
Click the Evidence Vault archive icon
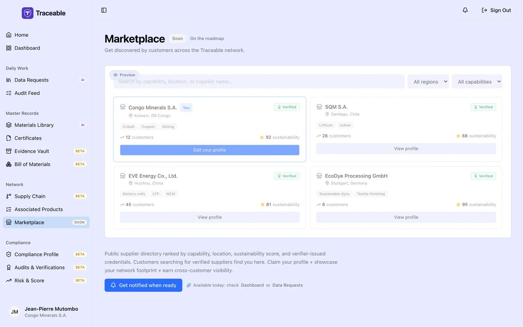[x=9, y=151]
